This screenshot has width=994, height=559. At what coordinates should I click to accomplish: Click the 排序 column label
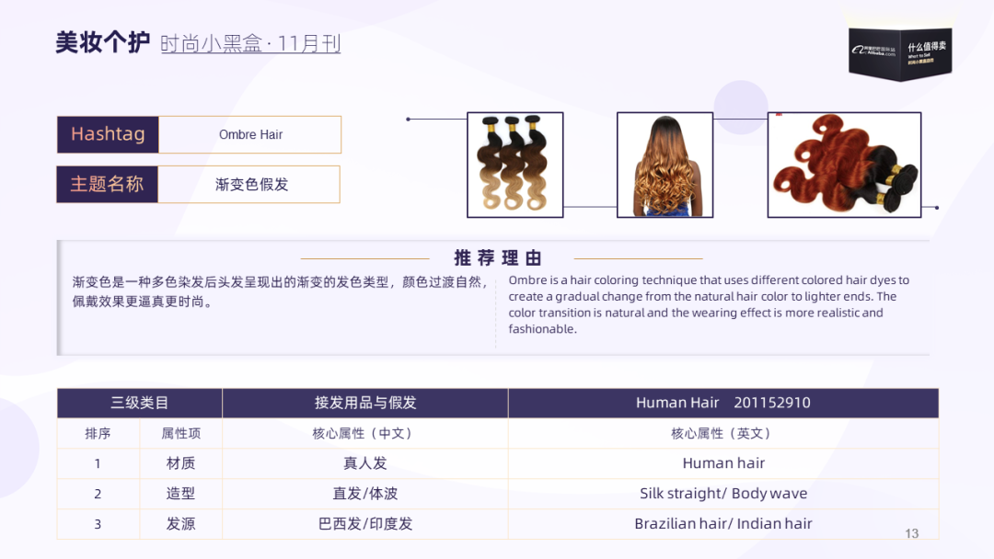[x=98, y=433]
